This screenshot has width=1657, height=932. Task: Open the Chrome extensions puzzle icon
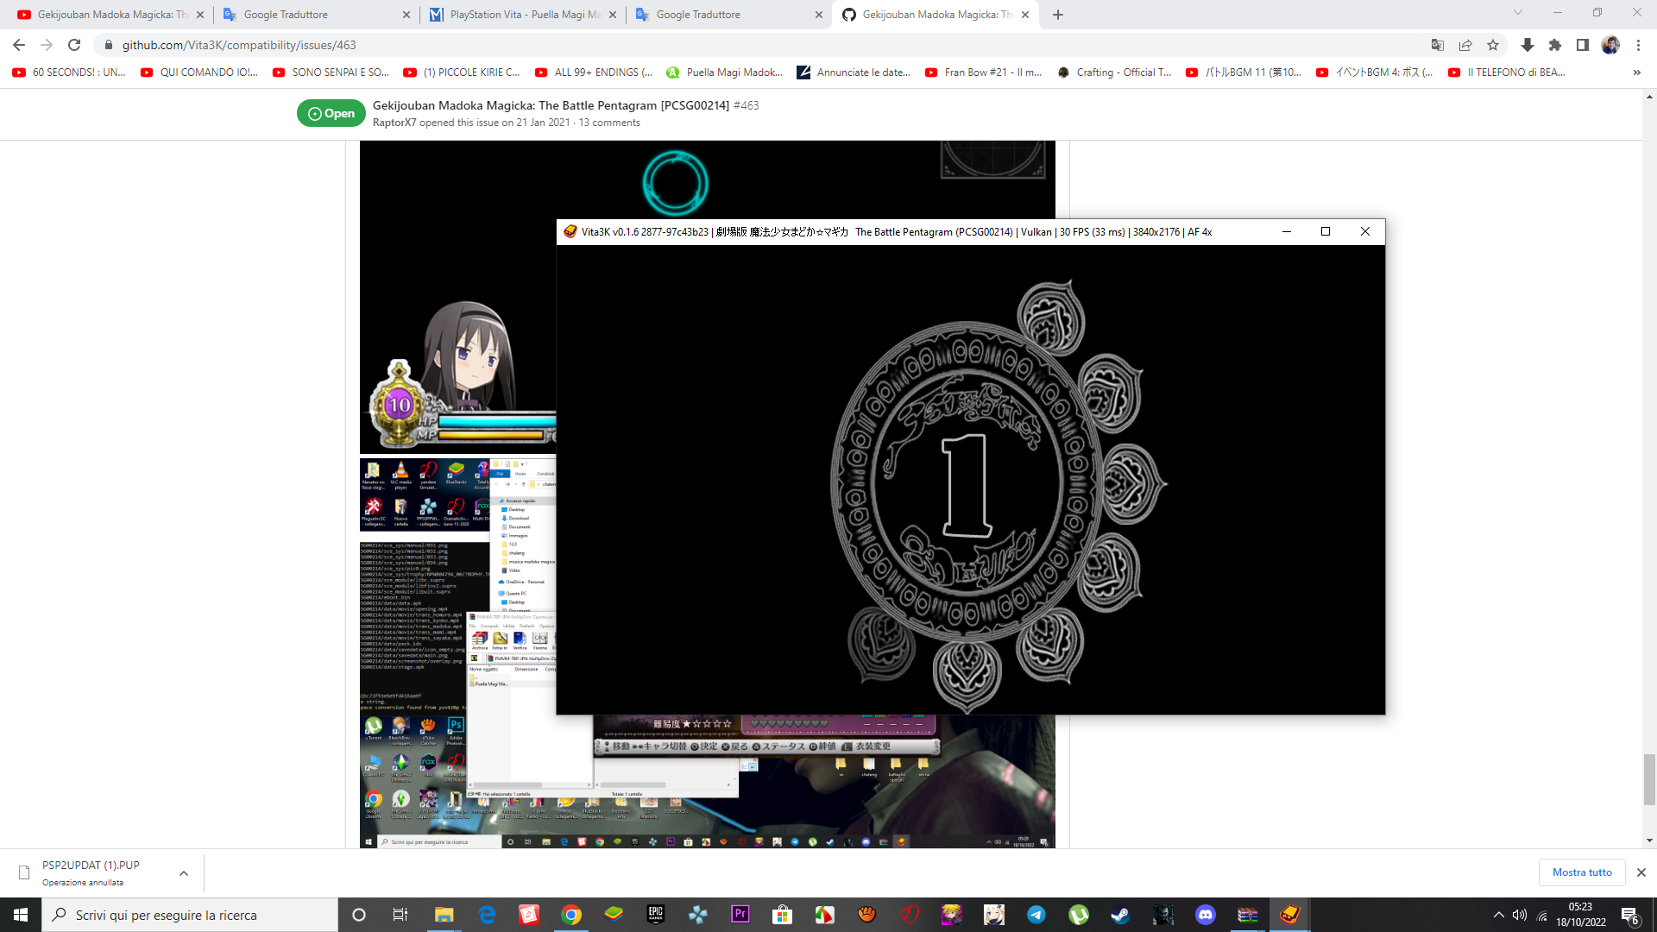click(1553, 45)
